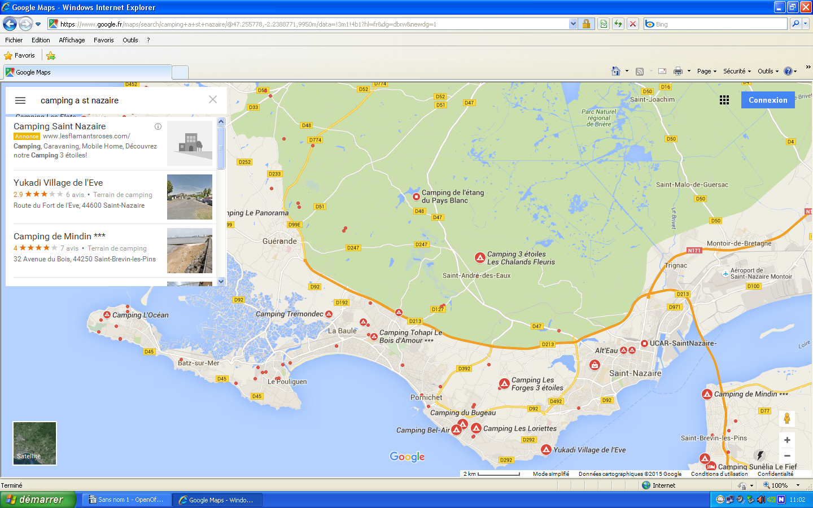Image resolution: width=813 pixels, height=508 pixels.
Task: Click the RSS feeds icon
Action: click(640, 71)
